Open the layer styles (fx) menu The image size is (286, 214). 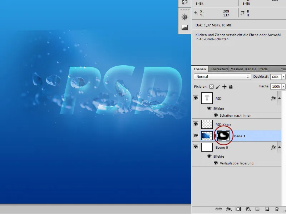pos(228,209)
